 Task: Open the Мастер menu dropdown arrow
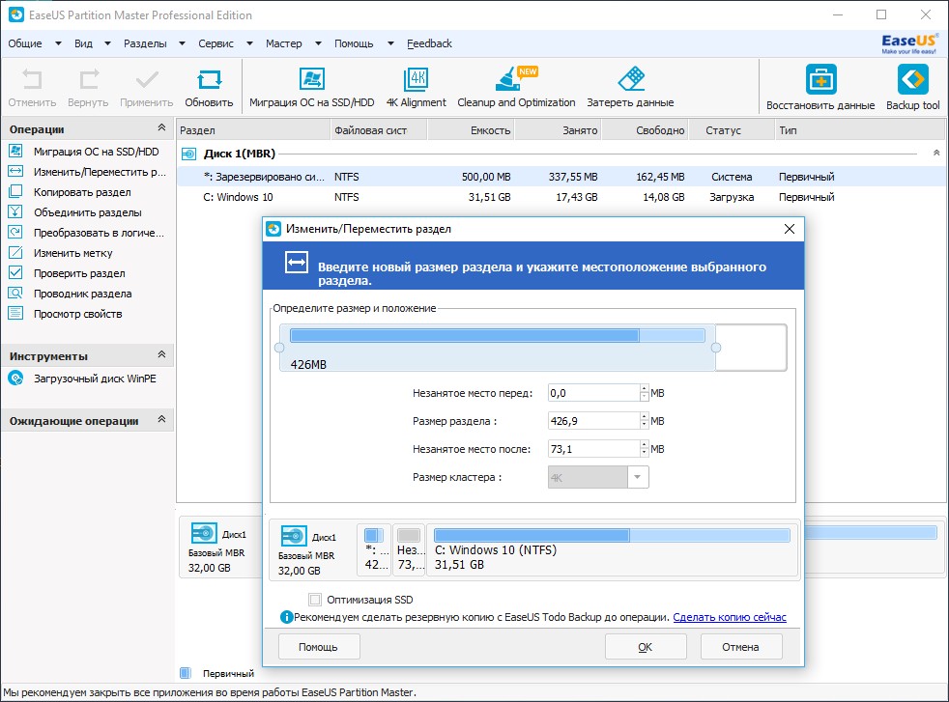pos(318,43)
